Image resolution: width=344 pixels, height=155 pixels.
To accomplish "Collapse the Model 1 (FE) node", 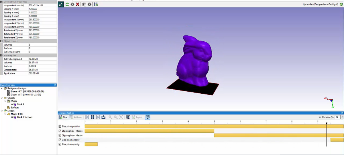I will pyautogui.click(x=5, y=114).
